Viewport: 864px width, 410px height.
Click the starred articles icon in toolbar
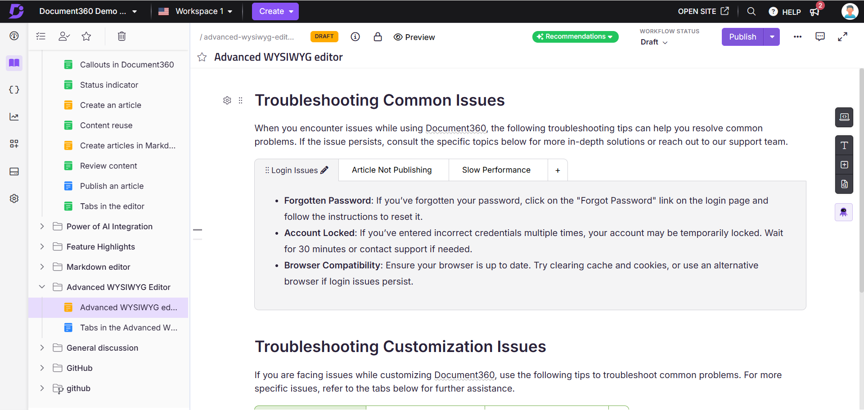pyautogui.click(x=86, y=36)
